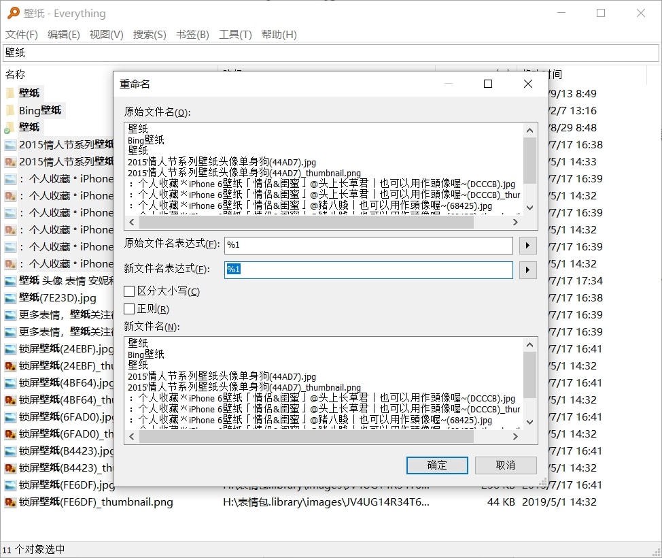Enable the 区分大小写 checkbox

pyautogui.click(x=129, y=291)
